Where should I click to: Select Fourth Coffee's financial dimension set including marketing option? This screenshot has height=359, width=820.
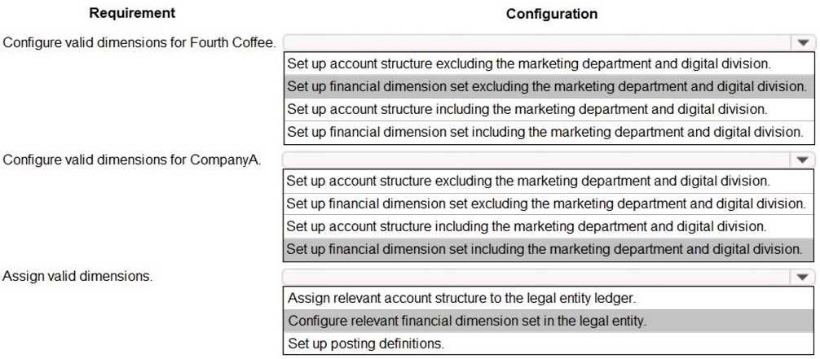(x=549, y=132)
